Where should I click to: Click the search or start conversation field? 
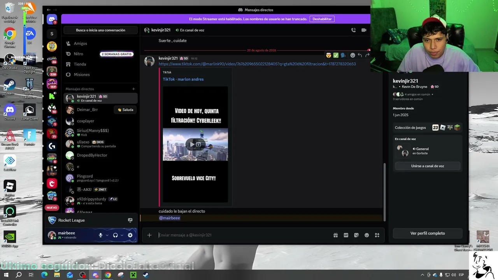[100, 30]
